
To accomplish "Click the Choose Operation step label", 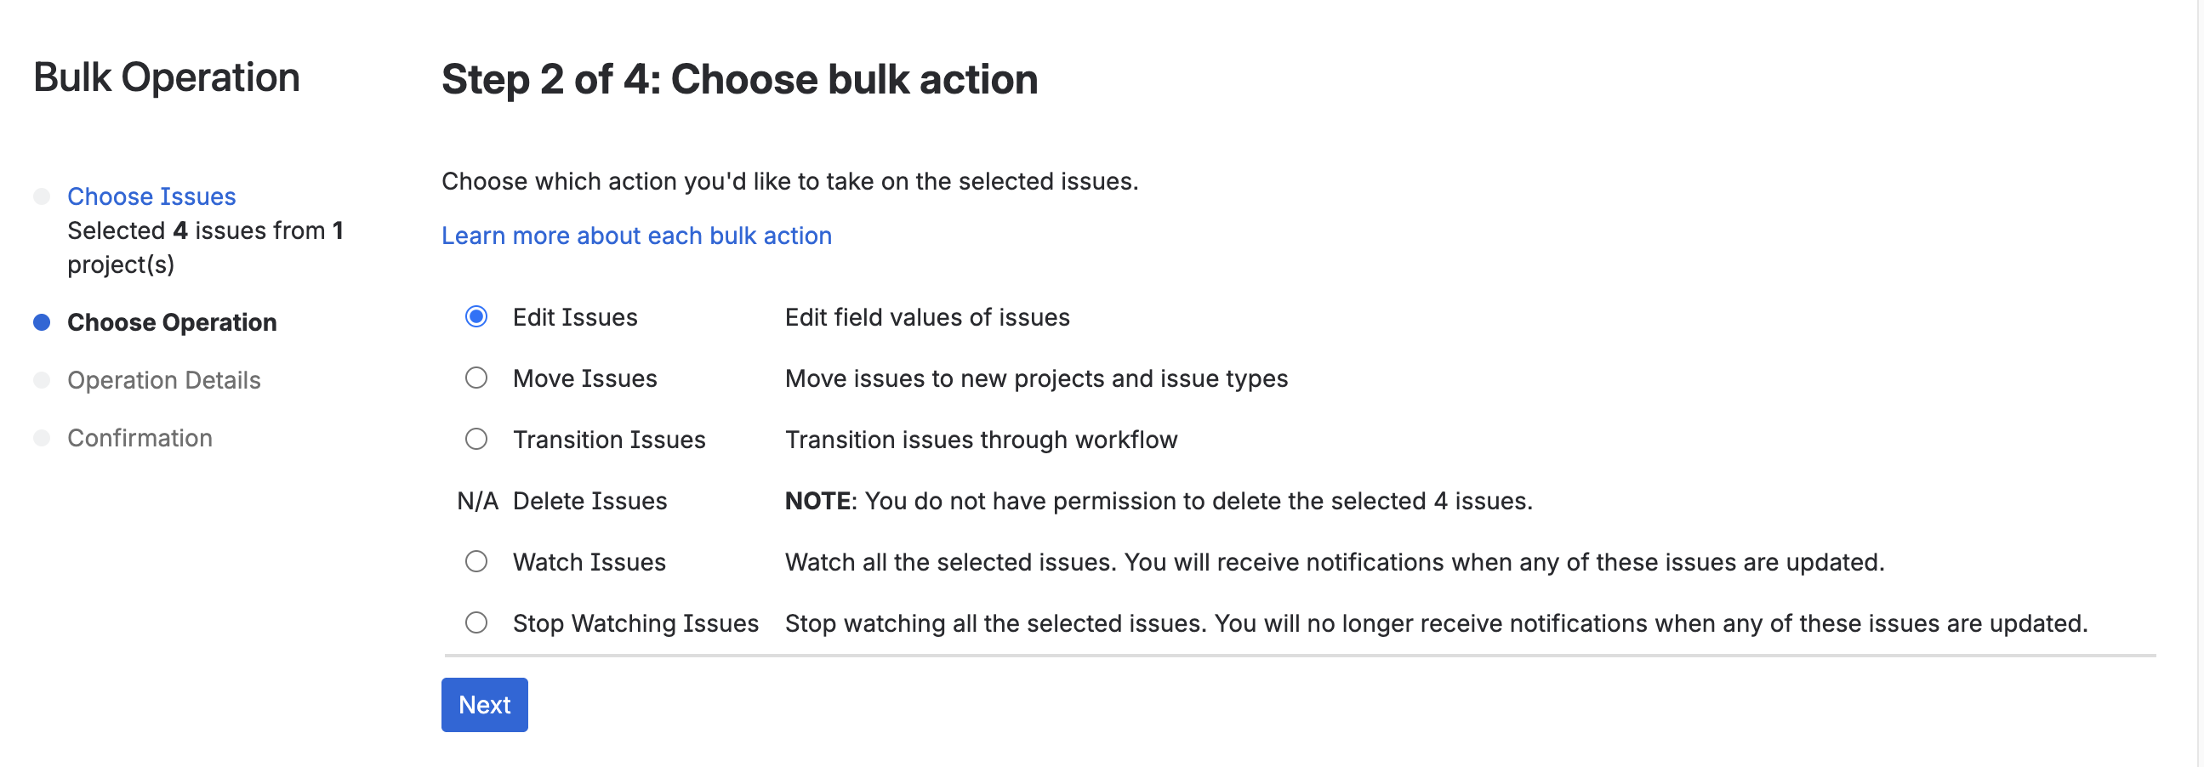I will (x=172, y=322).
